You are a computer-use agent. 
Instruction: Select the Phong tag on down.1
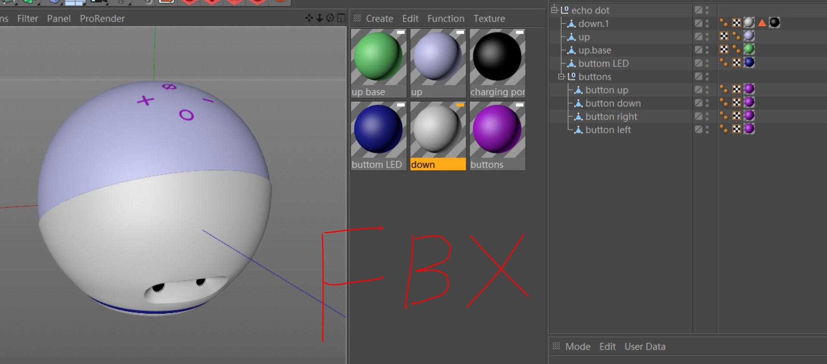pyautogui.click(x=724, y=23)
